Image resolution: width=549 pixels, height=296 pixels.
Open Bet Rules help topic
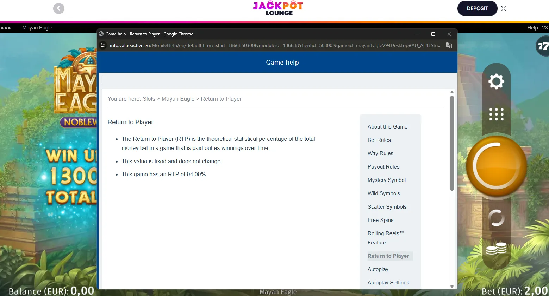point(379,140)
